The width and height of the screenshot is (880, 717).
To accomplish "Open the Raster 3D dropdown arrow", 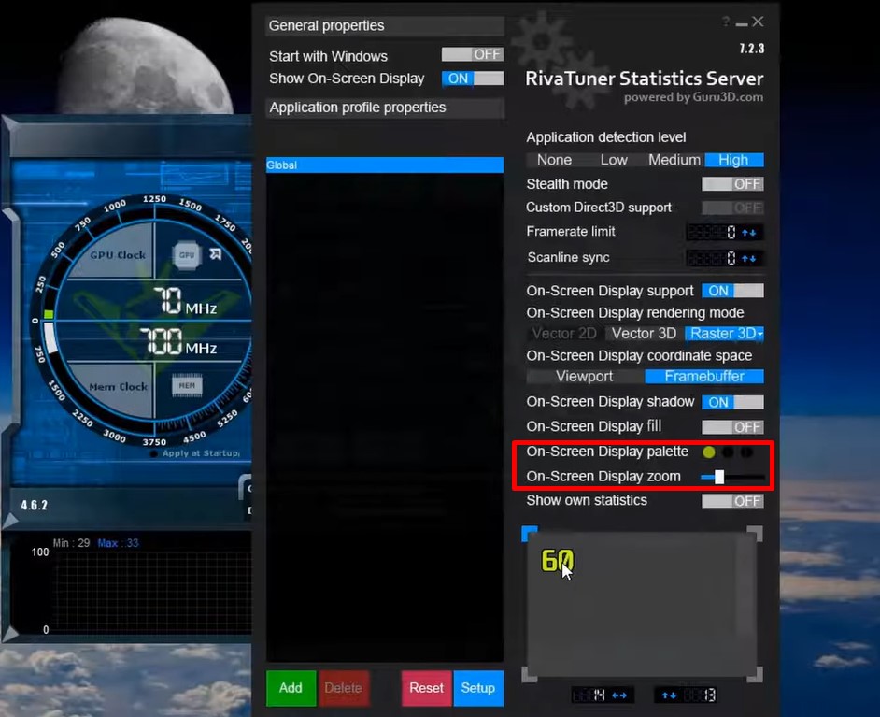I will click(760, 334).
